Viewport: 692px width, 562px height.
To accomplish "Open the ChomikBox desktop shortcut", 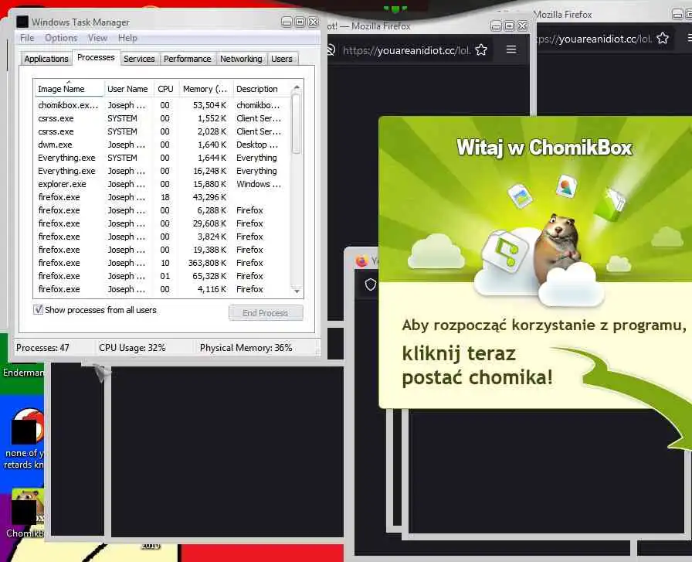I will pos(27,513).
